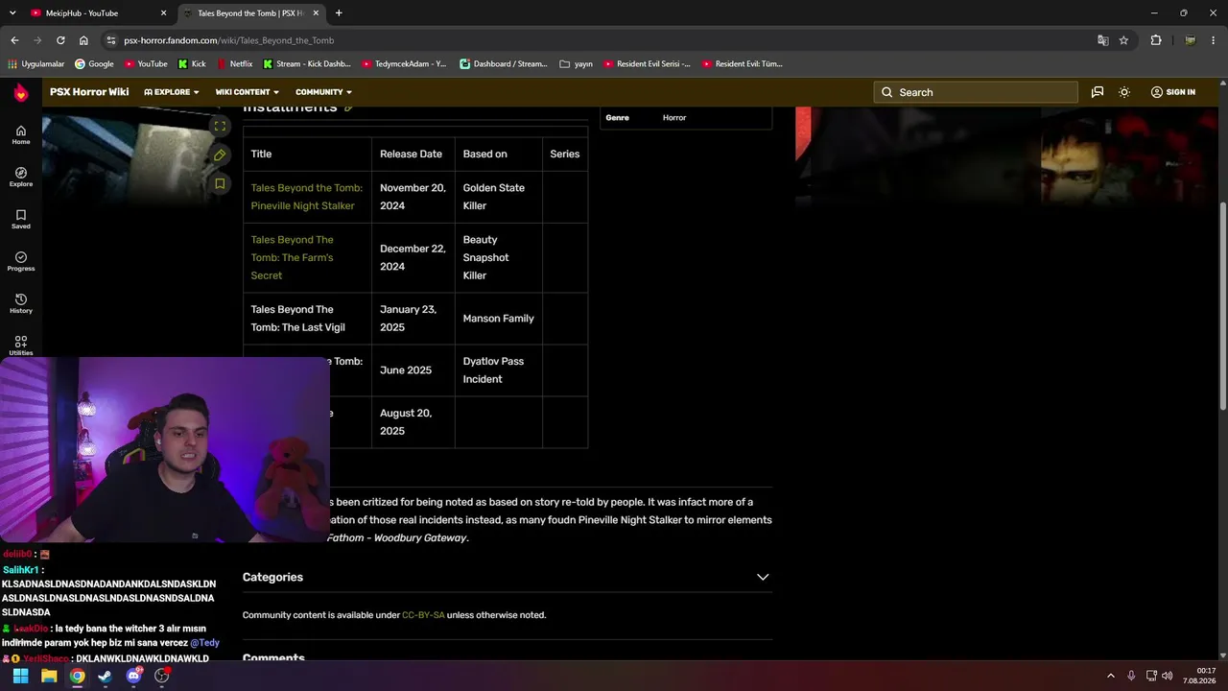Translate this page using the translate icon
Image resolution: width=1228 pixels, height=691 pixels.
click(x=1102, y=40)
